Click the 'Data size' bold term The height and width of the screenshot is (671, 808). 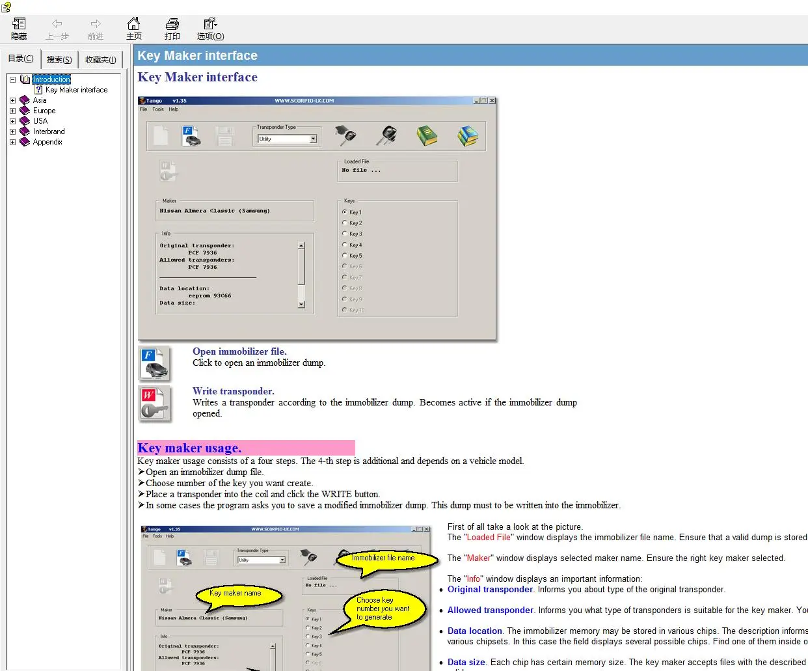(x=466, y=663)
